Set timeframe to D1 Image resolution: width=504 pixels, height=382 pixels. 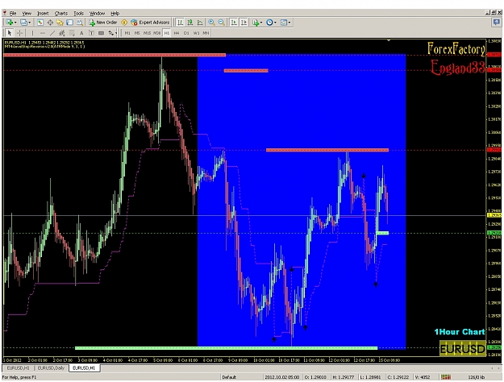(x=186, y=33)
